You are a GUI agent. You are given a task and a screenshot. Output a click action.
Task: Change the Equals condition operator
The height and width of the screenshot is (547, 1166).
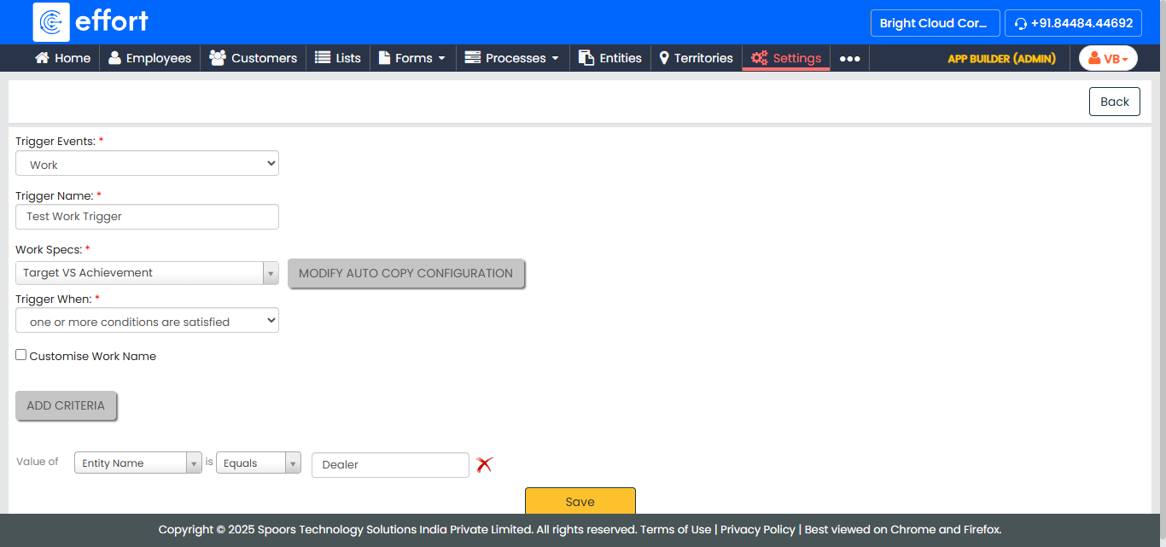coord(258,463)
